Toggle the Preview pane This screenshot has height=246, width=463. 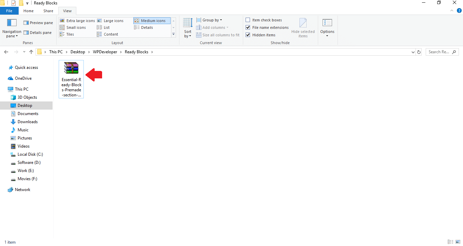pyautogui.click(x=38, y=23)
